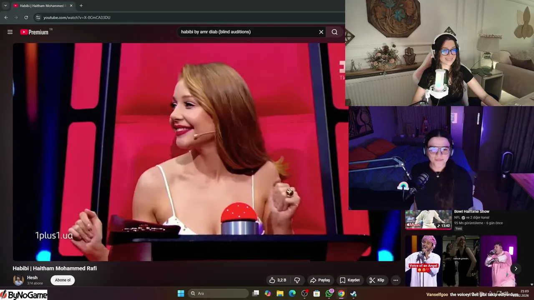Open Microsoft Store from the taskbar
The width and height of the screenshot is (534, 300).
317,293
